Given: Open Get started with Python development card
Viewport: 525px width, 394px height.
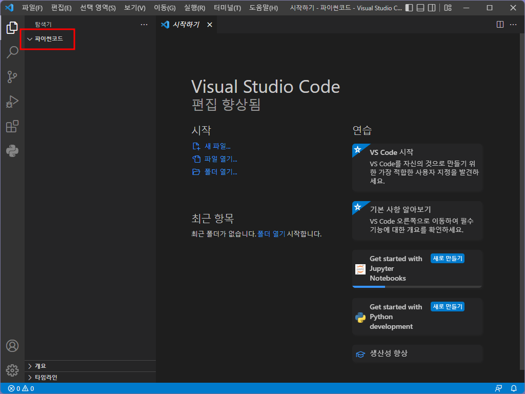Looking at the screenshot, I should 417,317.
